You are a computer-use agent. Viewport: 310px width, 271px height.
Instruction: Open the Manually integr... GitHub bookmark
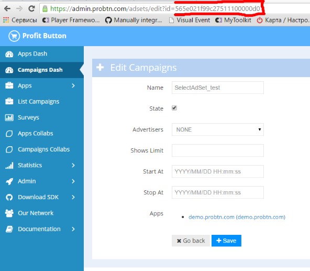[134, 20]
